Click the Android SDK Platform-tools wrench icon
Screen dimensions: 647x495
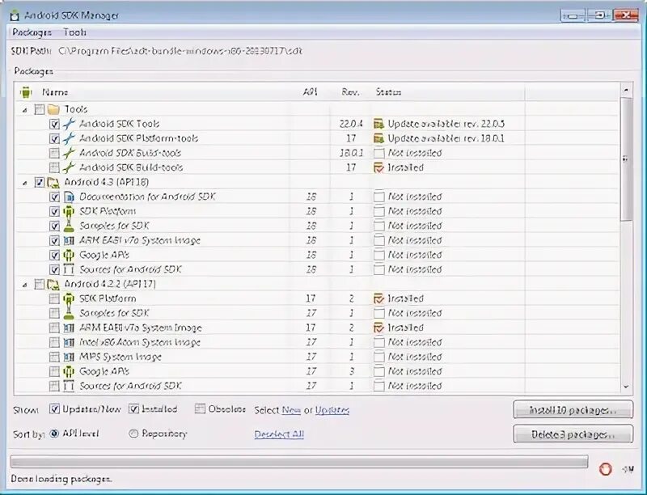[69, 138]
